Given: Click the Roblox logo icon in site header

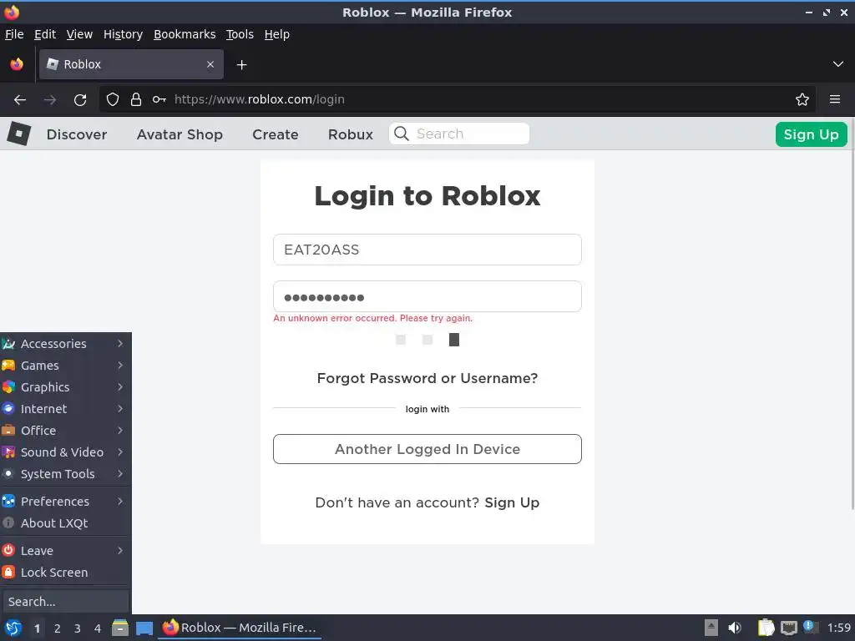Looking at the screenshot, I should pyautogui.click(x=19, y=134).
